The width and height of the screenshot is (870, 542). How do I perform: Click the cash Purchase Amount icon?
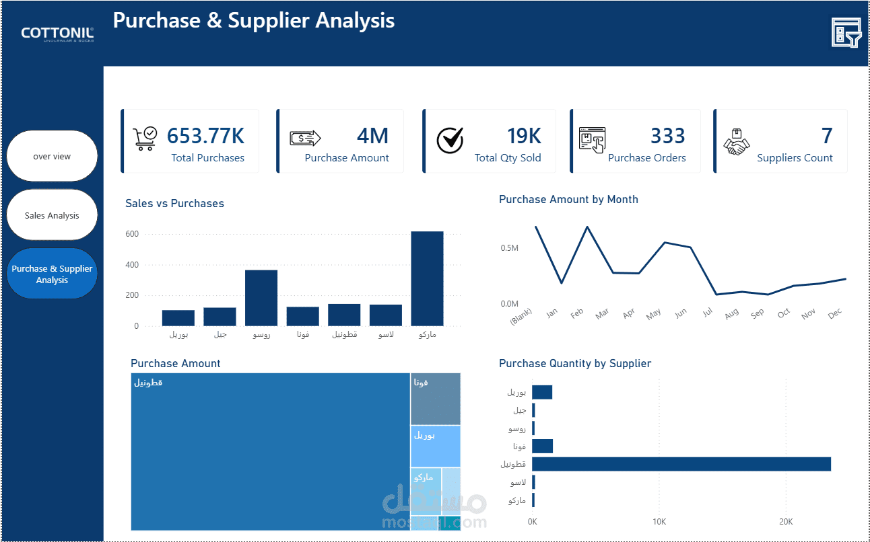click(x=305, y=139)
